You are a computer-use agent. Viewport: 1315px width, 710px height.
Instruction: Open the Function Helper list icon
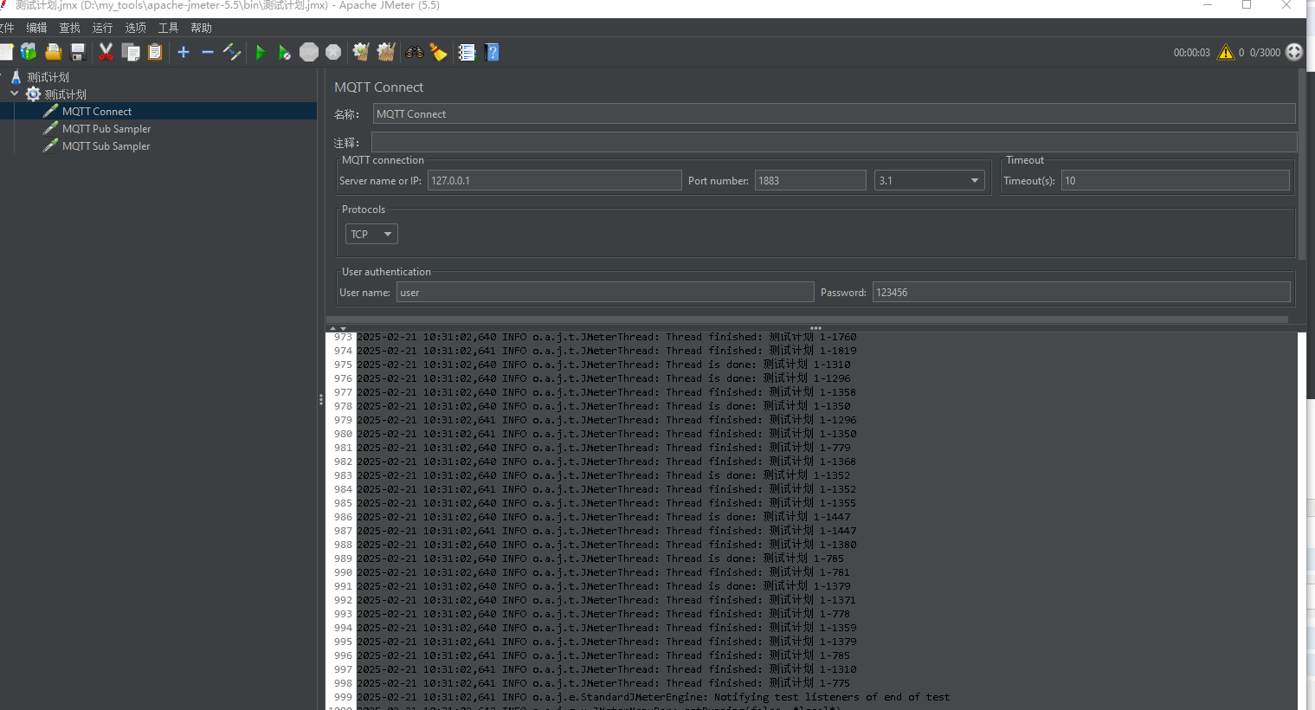[467, 52]
